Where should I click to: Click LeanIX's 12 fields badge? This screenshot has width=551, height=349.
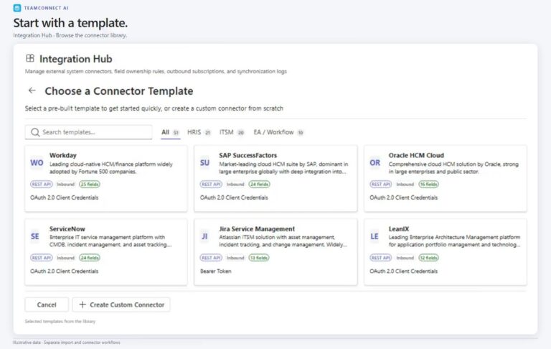coord(429,258)
